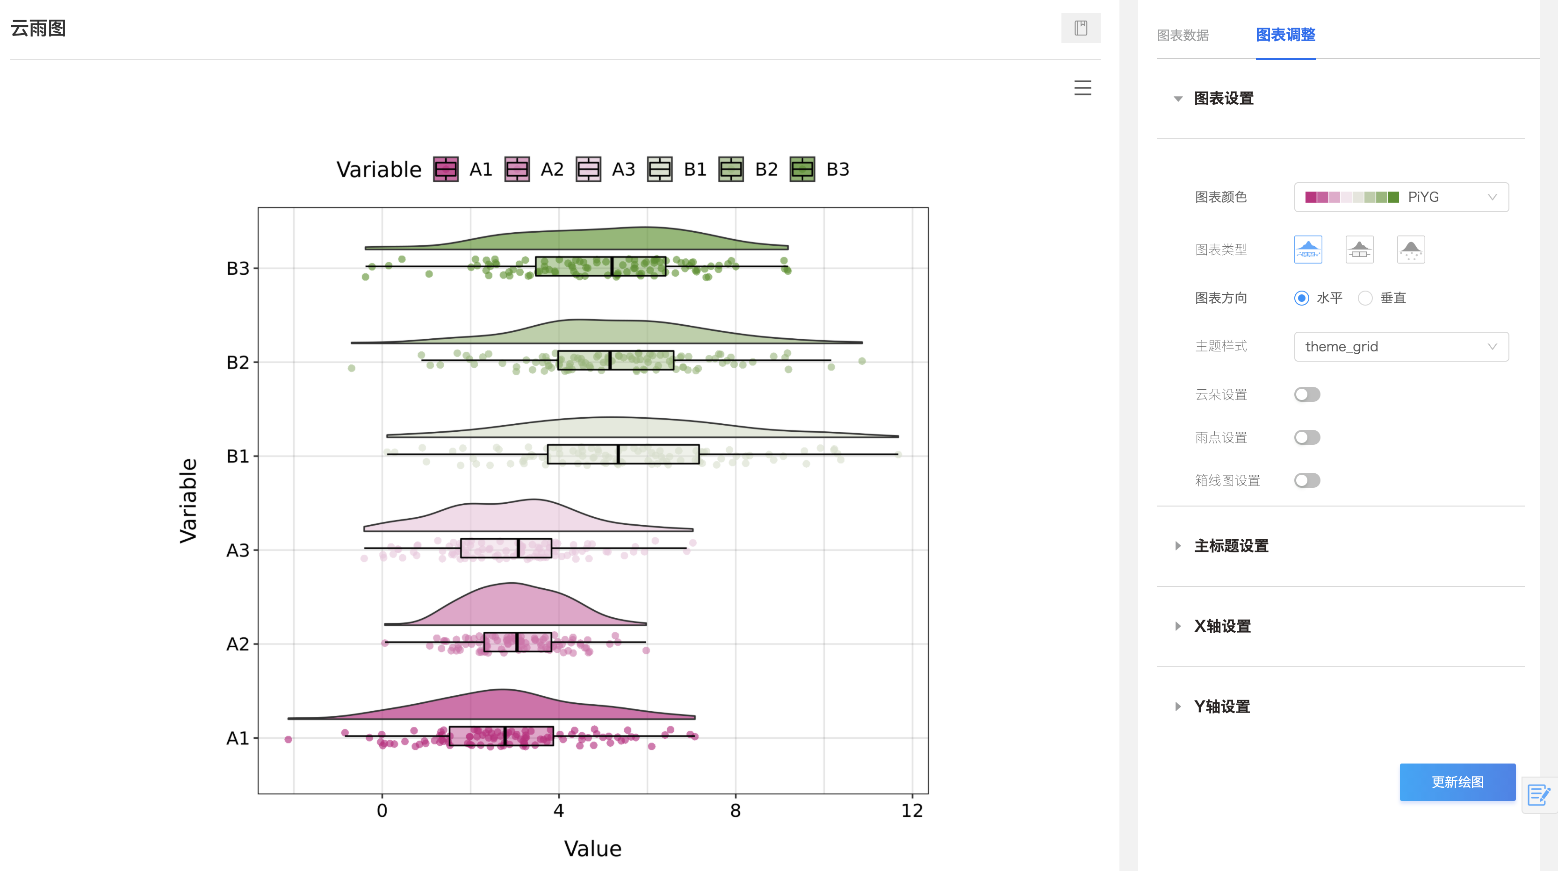Expand the Y轴设置 section
The image size is (1558, 871).
[x=1222, y=707]
